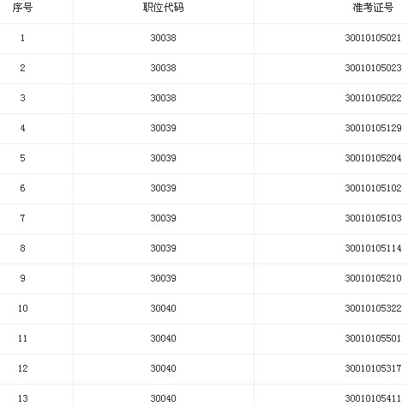Select admission number 30010105204
The height and width of the screenshot is (406, 408).
(373, 158)
